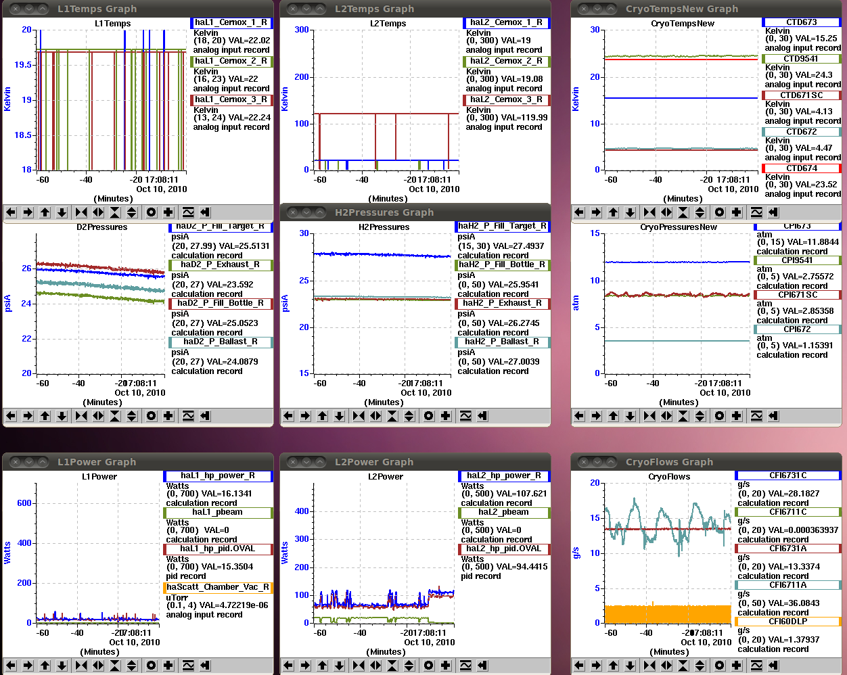This screenshot has width=847, height=675.
Task: Pan left in L1Temps graph toolbar
Action: pyautogui.click(x=11, y=212)
